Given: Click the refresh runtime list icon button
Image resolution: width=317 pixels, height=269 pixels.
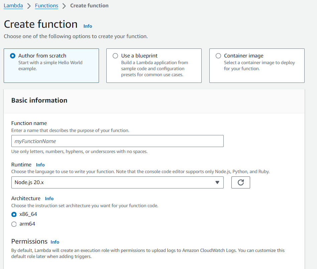Looking at the screenshot, I should tap(240, 182).
